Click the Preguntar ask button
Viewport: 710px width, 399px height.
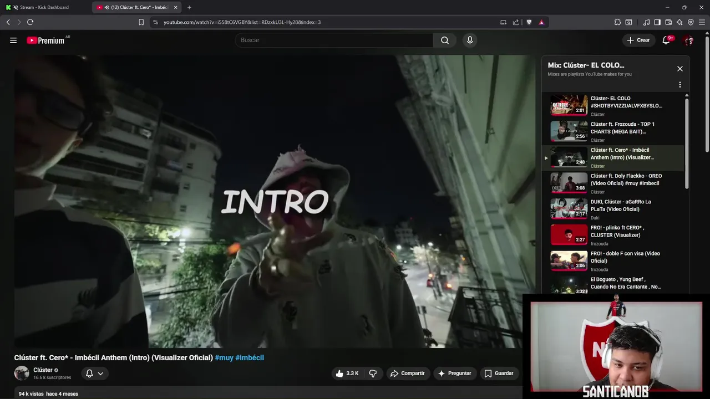click(x=455, y=374)
